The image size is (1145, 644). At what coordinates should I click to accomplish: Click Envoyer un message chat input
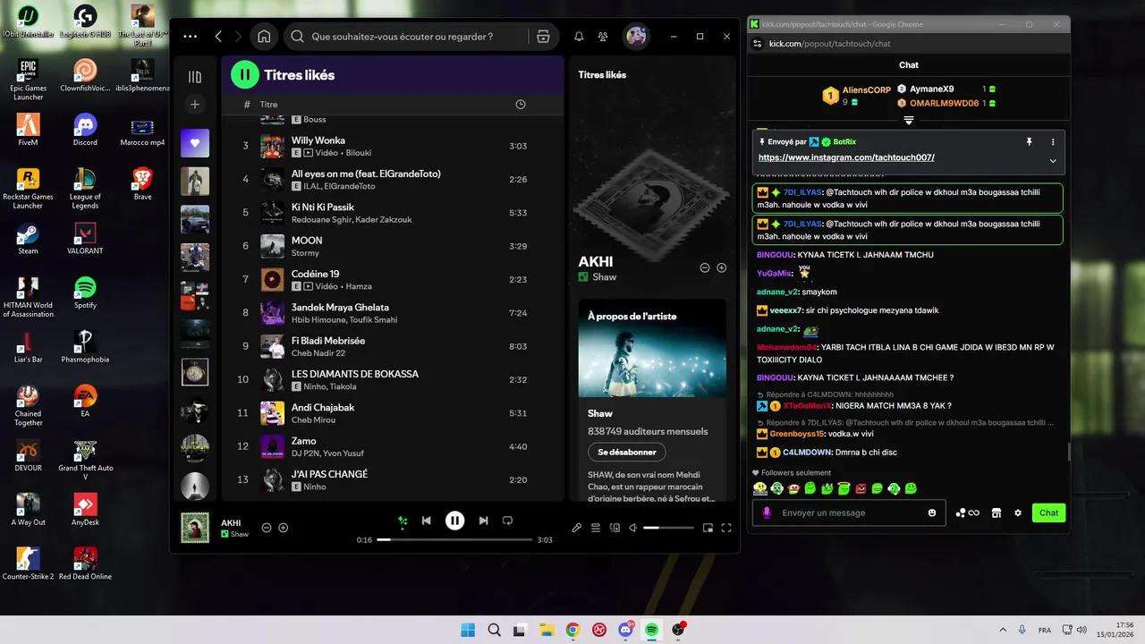point(850,513)
